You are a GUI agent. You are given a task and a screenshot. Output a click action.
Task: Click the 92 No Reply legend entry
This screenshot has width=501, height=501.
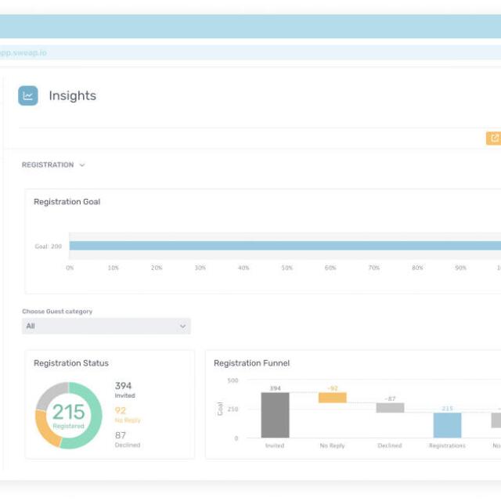coord(128,414)
